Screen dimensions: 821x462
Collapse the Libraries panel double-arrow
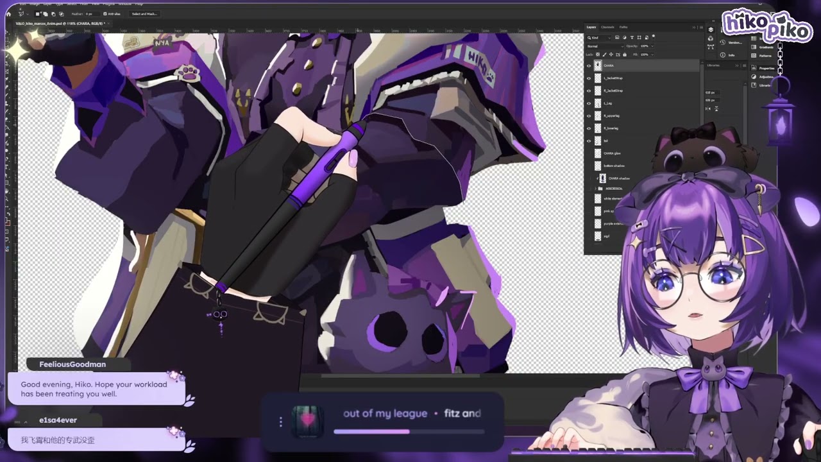(x=737, y=65)
